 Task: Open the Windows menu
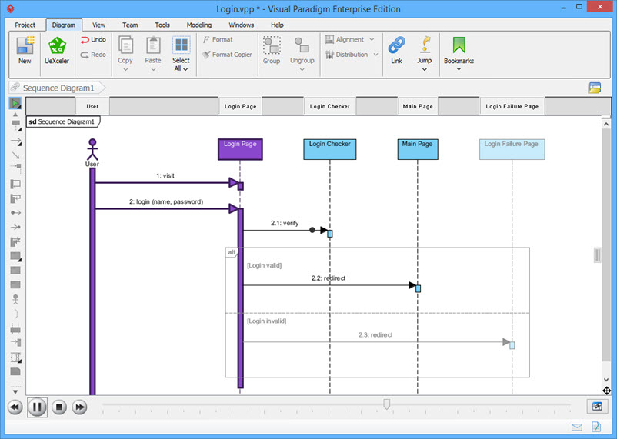[x=242, y=25]
